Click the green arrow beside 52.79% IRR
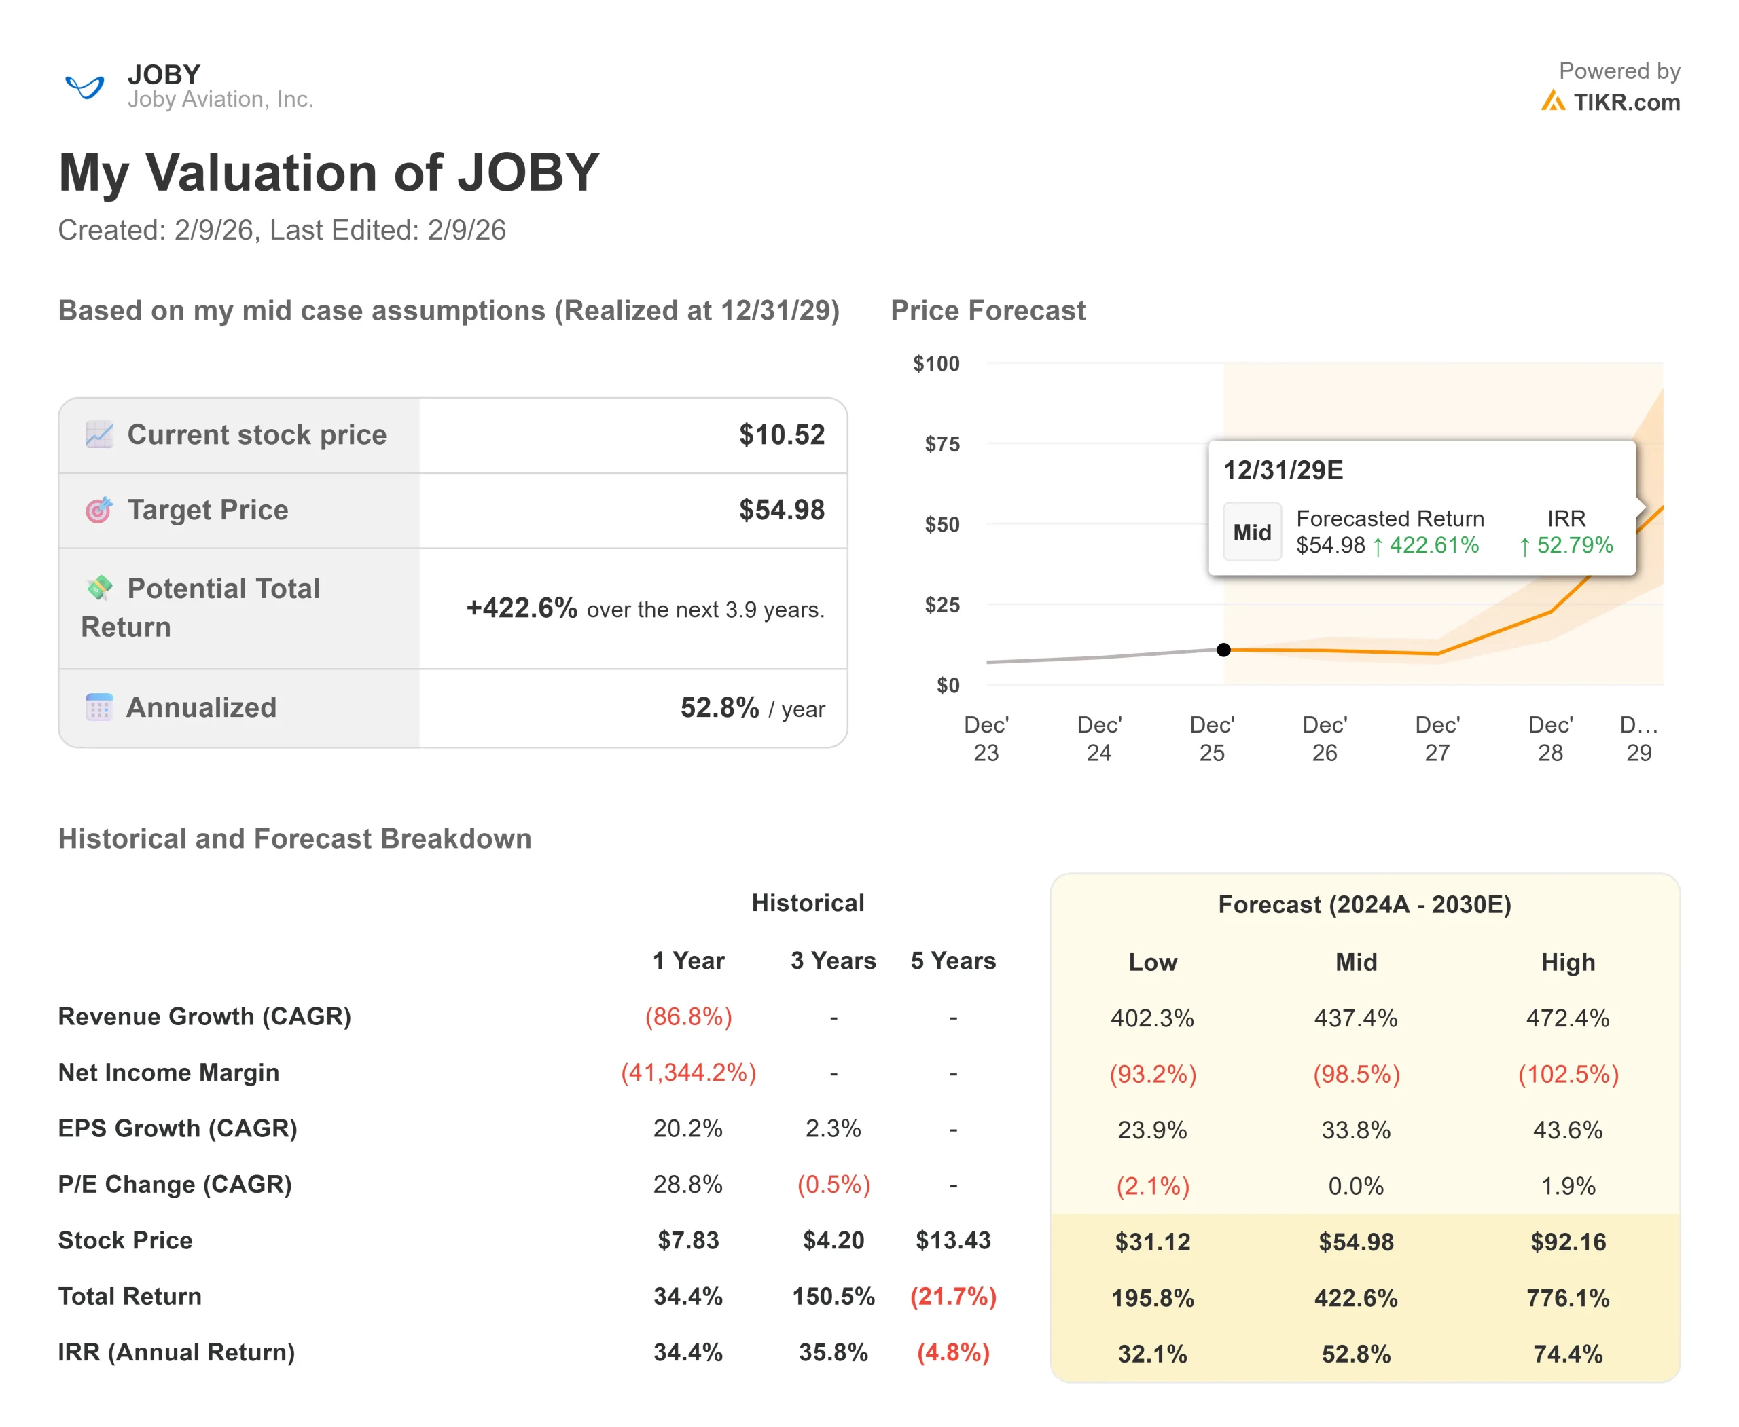 1524,546
